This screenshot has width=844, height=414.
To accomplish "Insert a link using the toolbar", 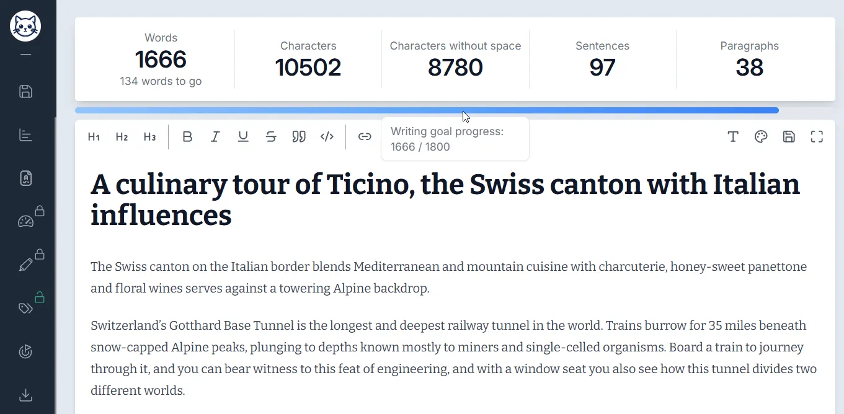I will (x=365, y=137).
